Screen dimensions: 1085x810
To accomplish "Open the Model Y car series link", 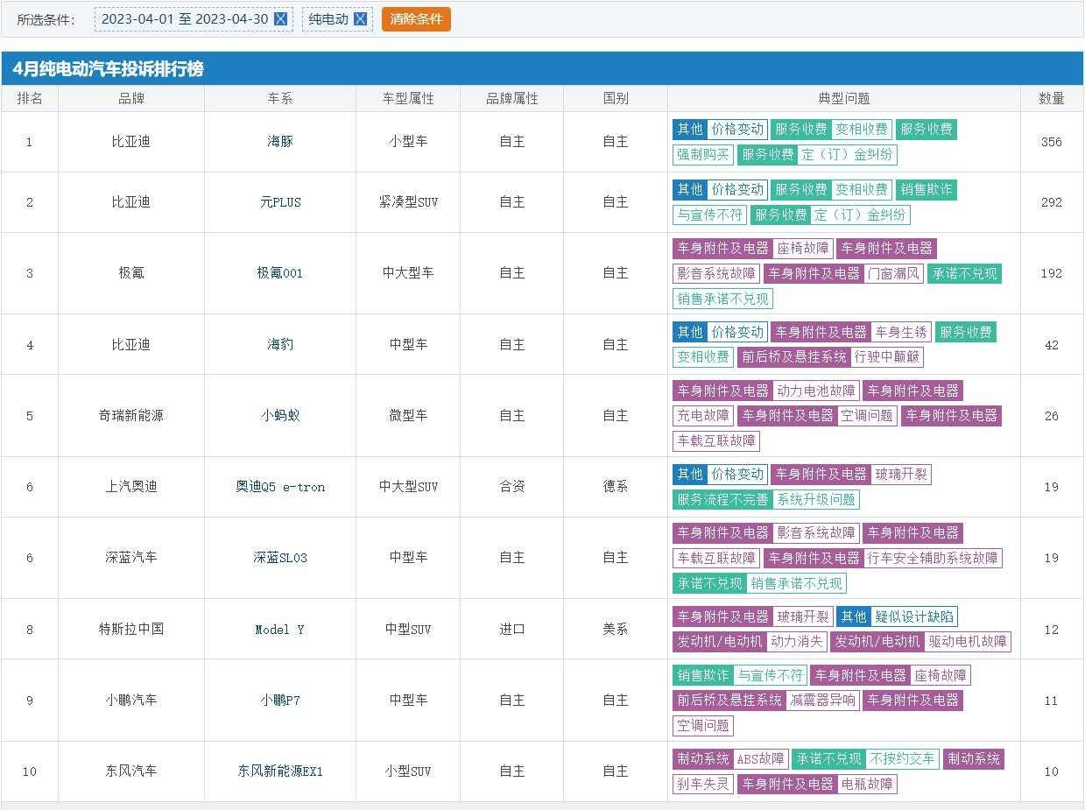I will tap(280, 630).
